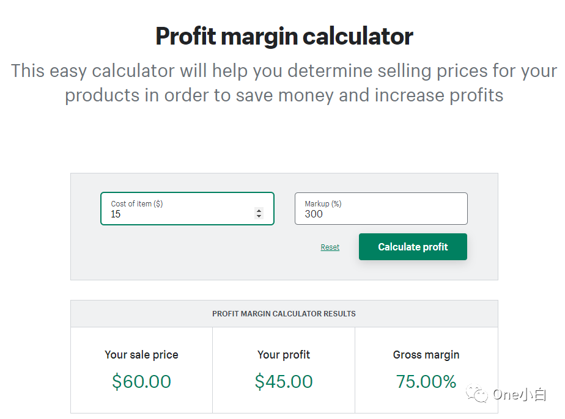565x419 pixels.
Task: Click the $45.00 profit result
Action: click(x=284, y=382)
